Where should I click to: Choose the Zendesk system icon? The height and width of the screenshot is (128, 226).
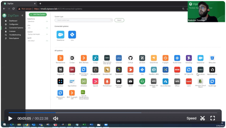pos(142,58)
